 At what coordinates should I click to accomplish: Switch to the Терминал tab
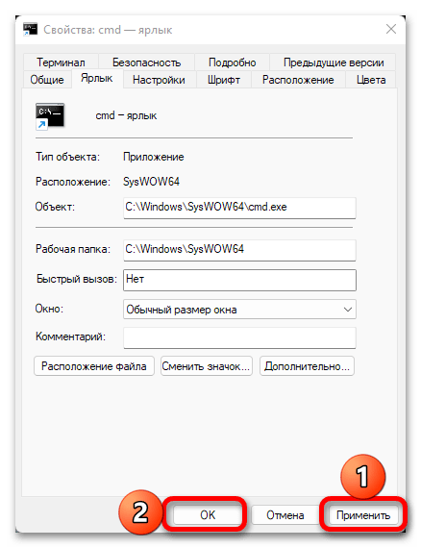coord(61,62)
